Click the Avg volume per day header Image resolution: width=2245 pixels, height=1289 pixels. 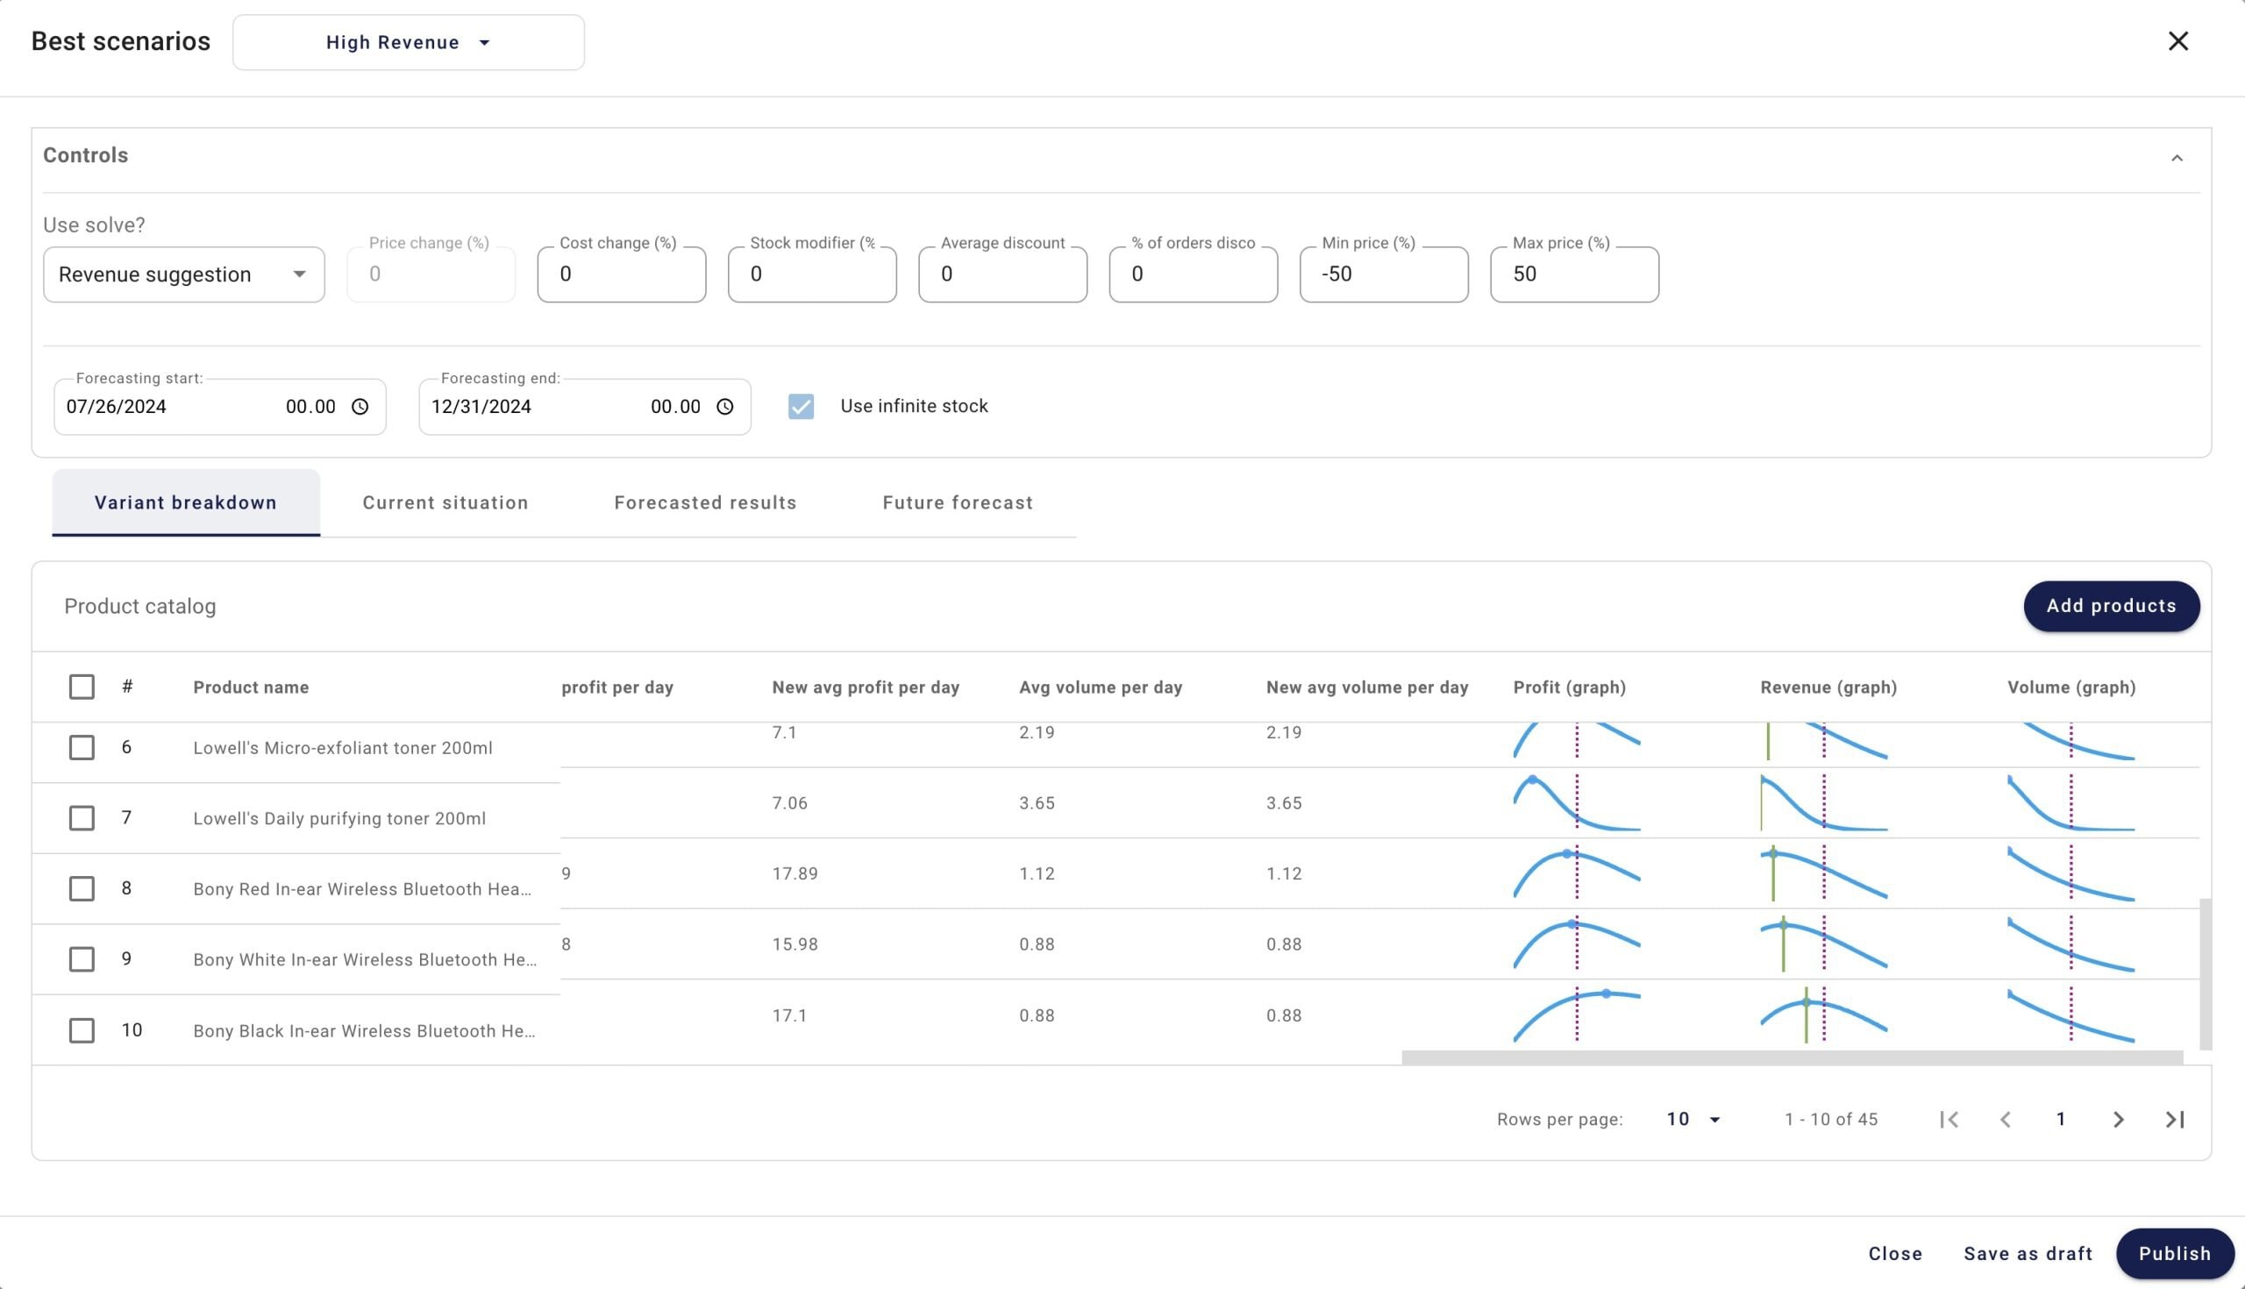(x=1101, y=687)
